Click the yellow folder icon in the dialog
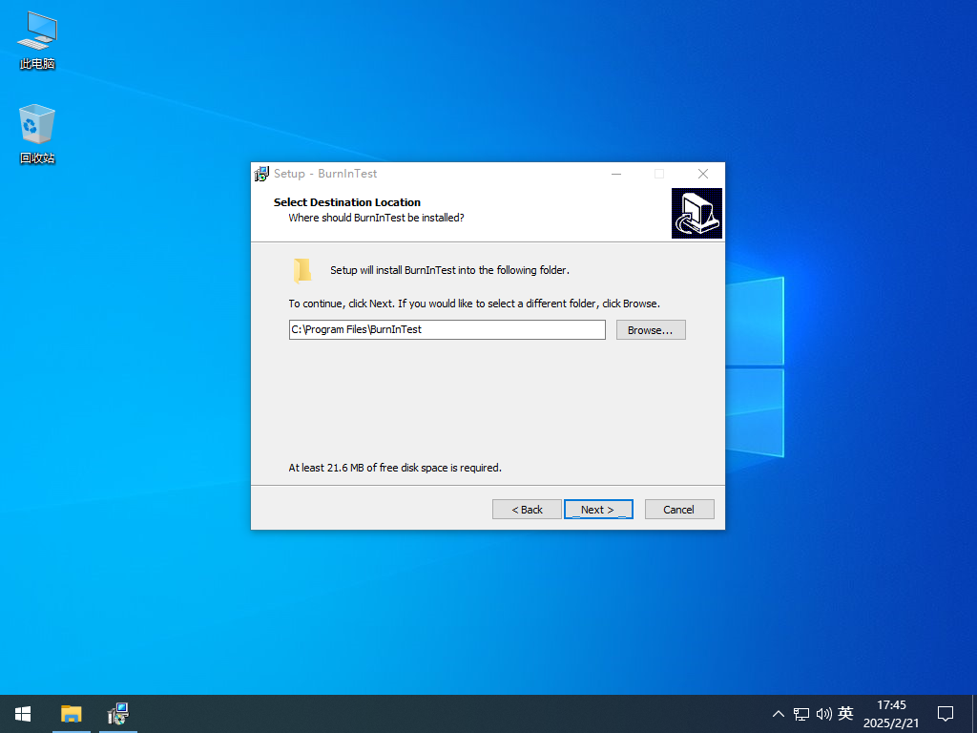 [x=302, y=270]
